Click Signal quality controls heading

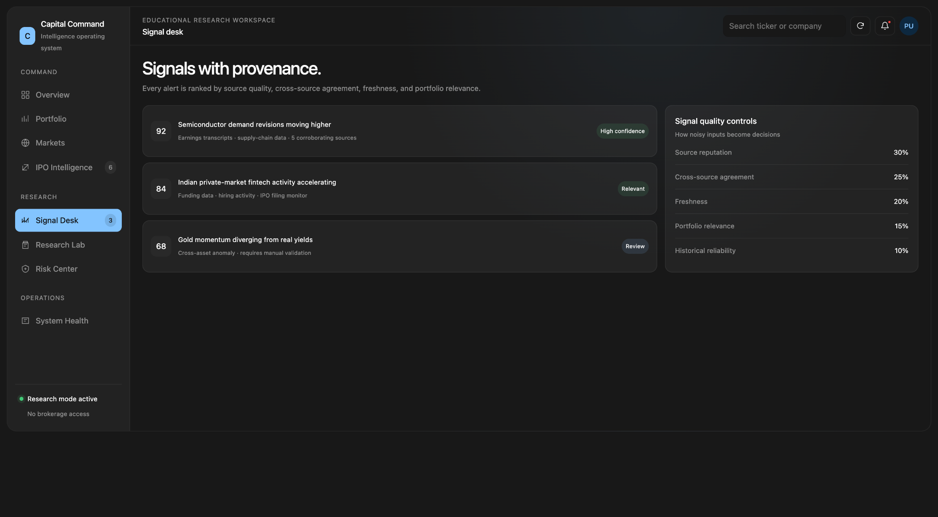(x=715, y=121)
